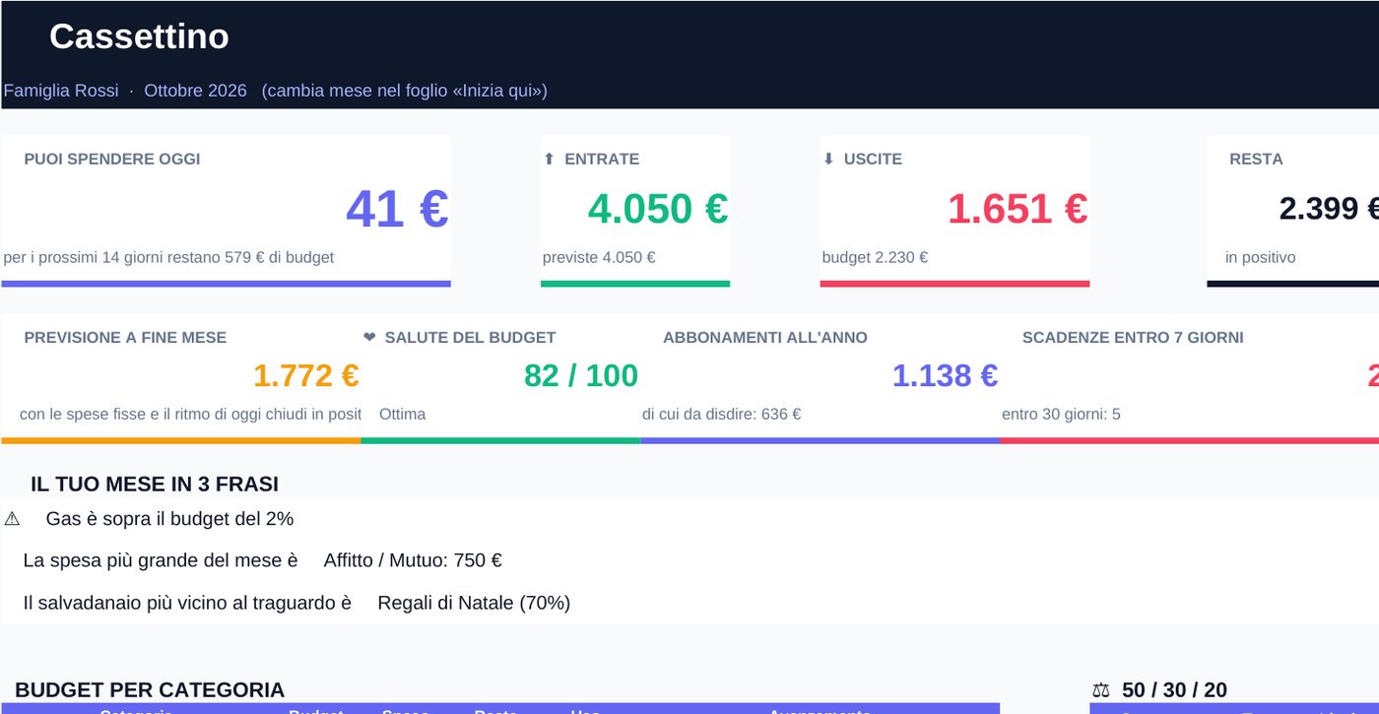Select the SALUTE DEL BUDGET label
This screenshot has height=714, width=1379.
point(470,337)
